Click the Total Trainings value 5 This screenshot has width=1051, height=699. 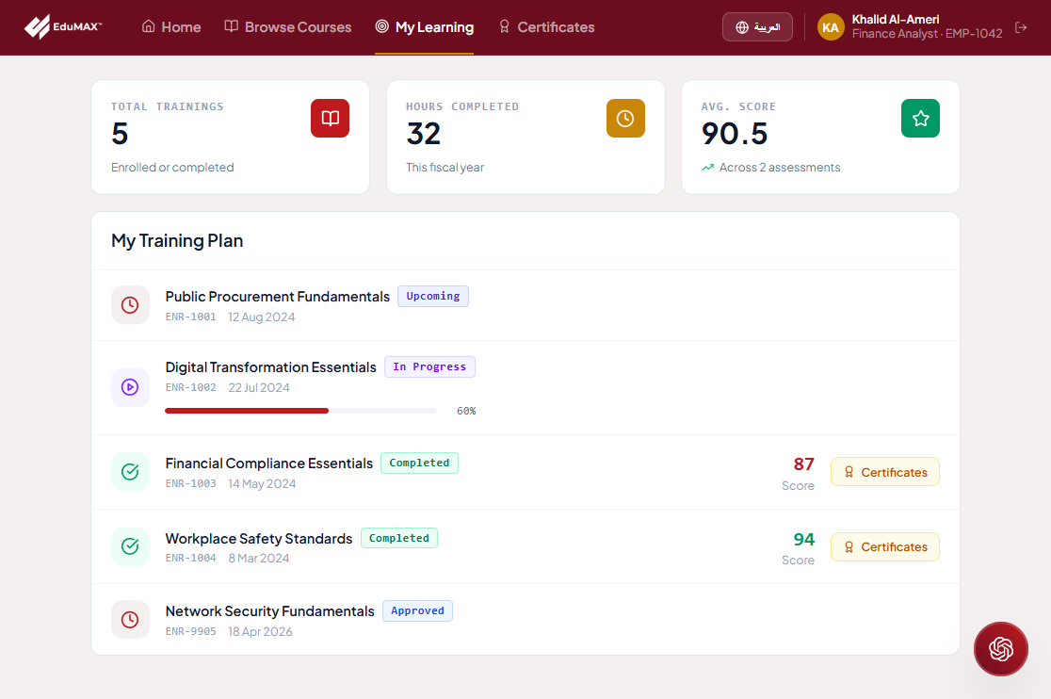[120, 134]
